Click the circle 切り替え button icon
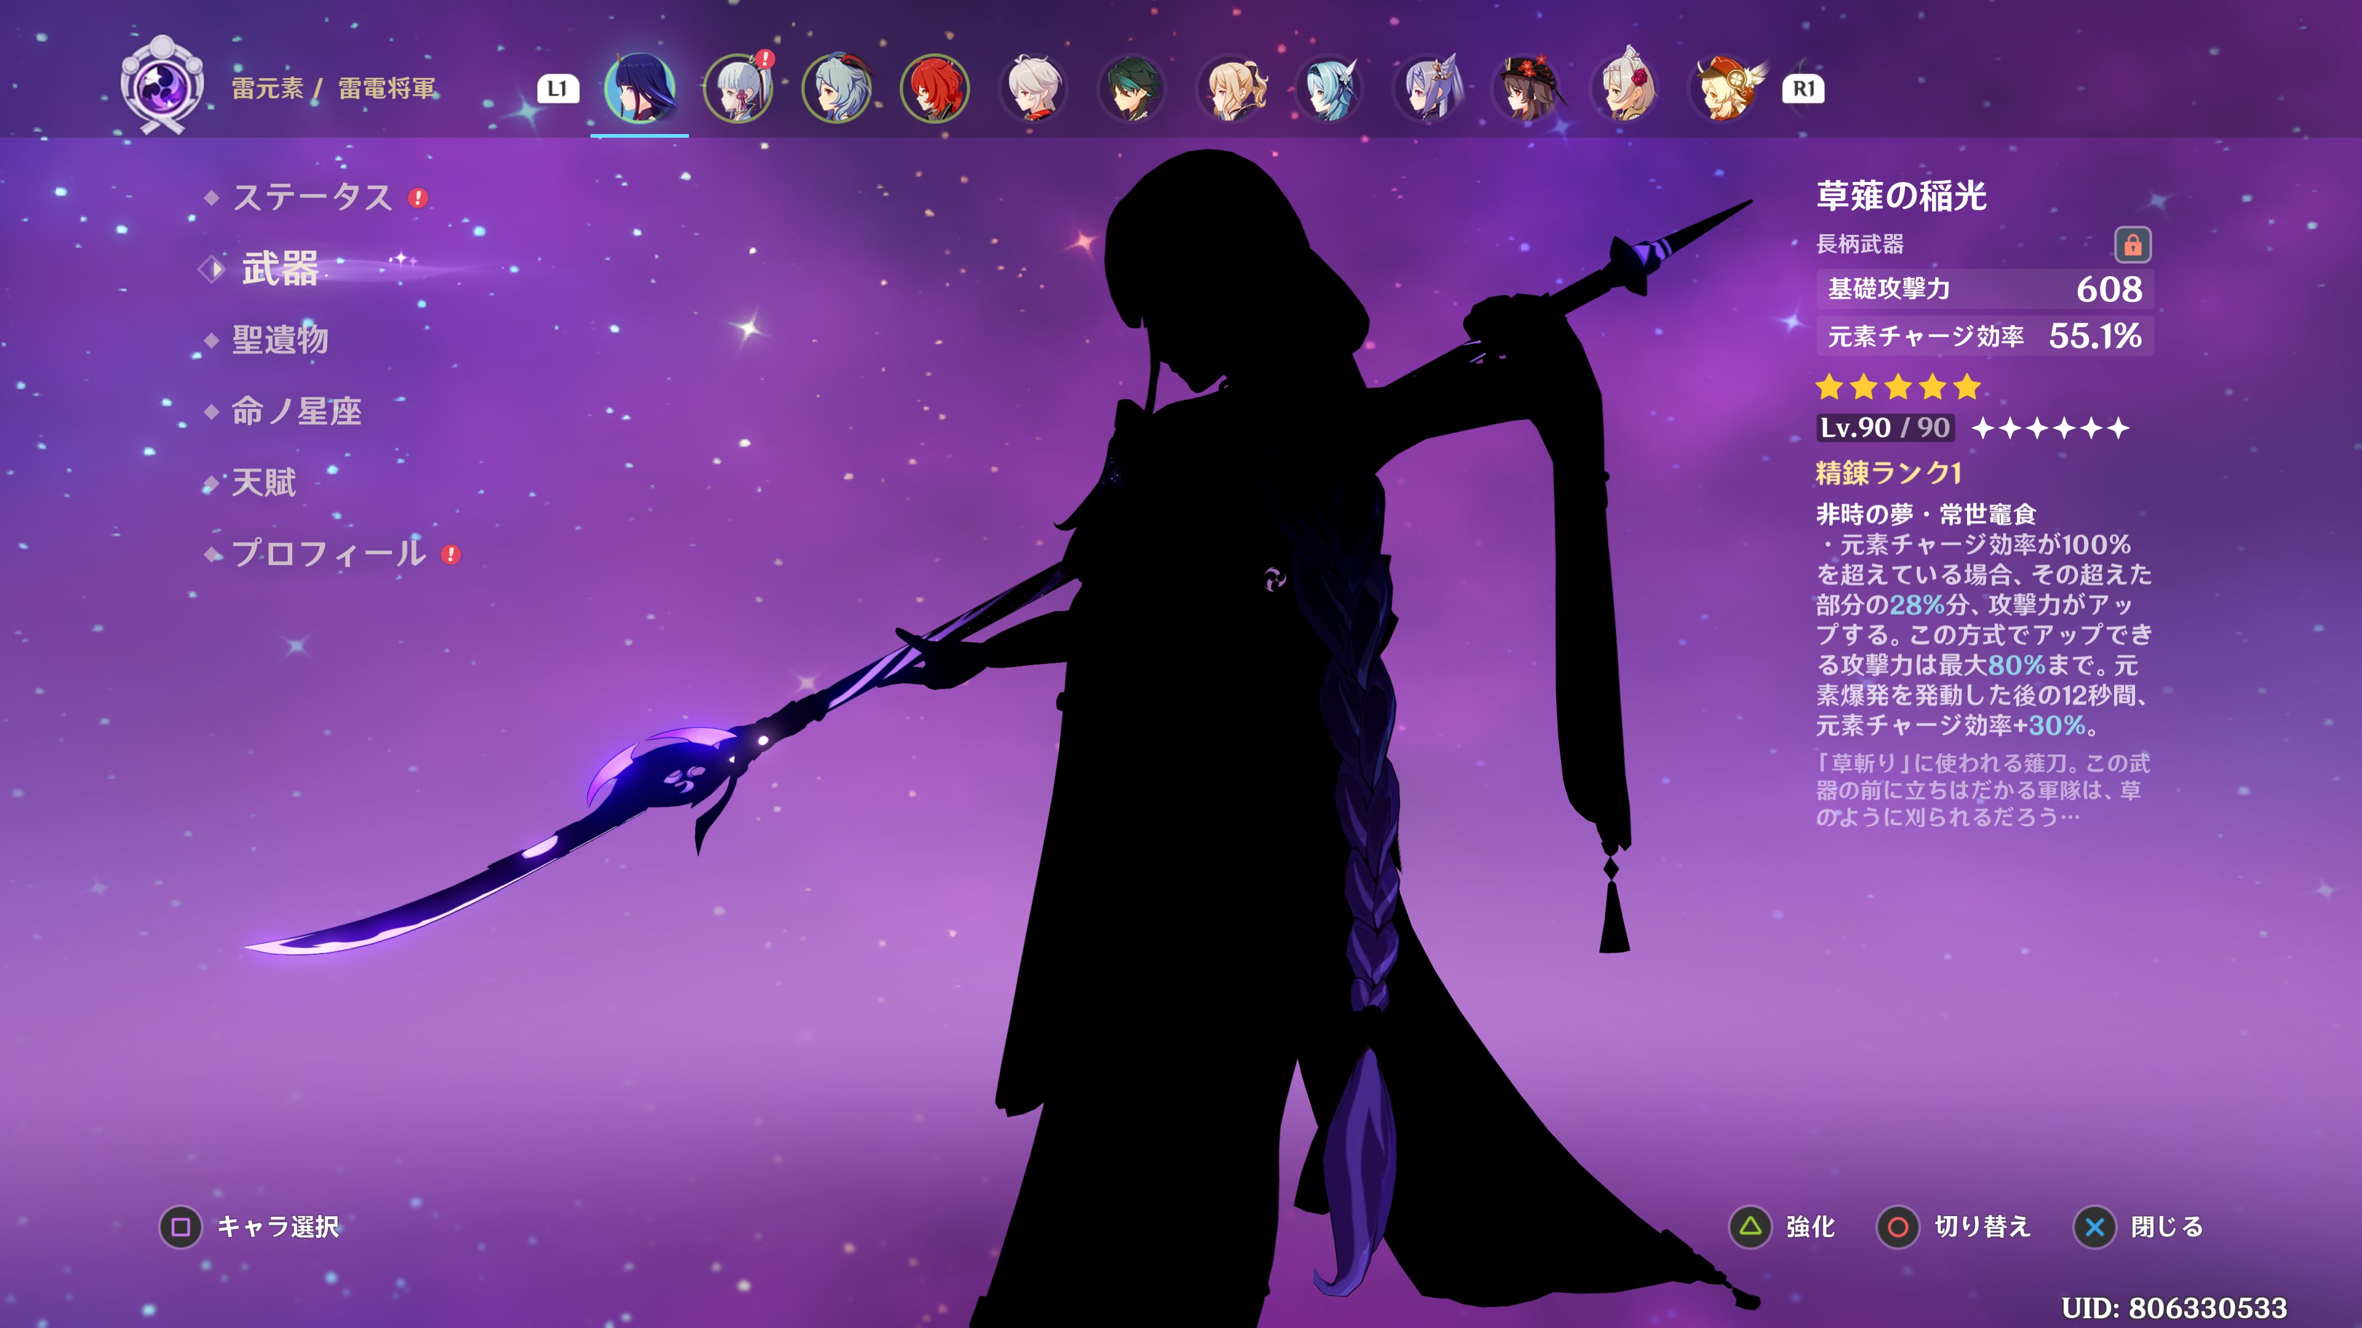This screenshot has width=2362, height=1328. coord(1898,1227)
